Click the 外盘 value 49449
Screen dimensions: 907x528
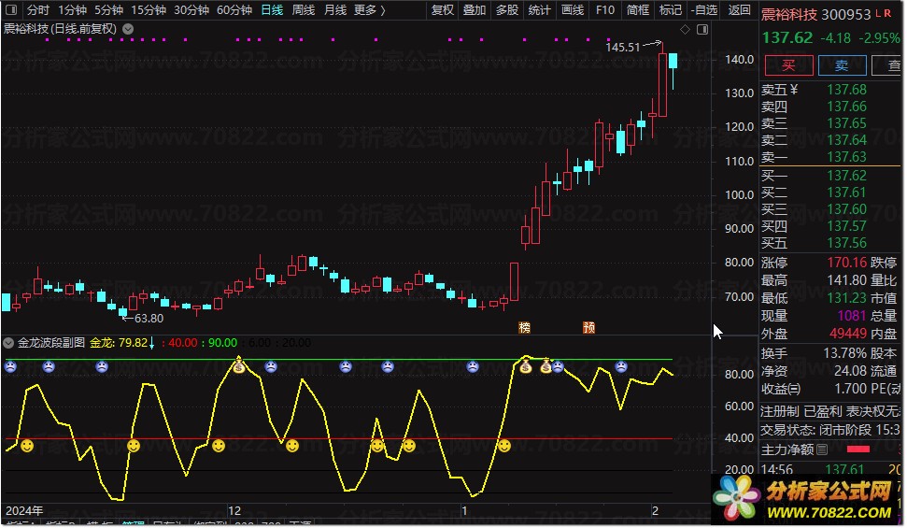coord(847,334)
